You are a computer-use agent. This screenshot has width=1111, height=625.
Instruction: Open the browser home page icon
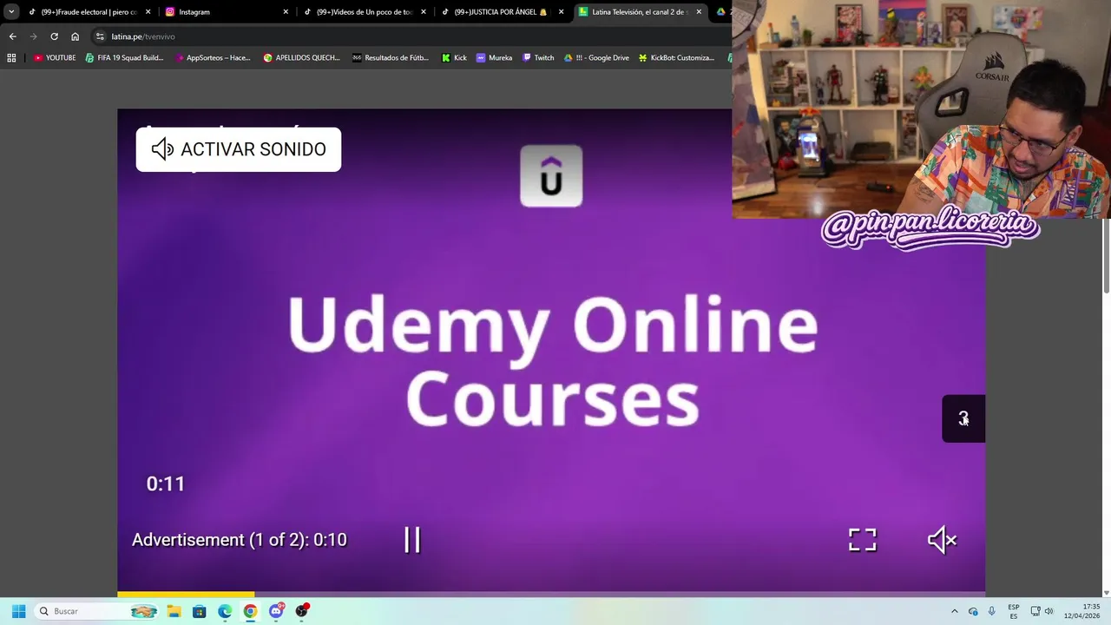[75, 36]
